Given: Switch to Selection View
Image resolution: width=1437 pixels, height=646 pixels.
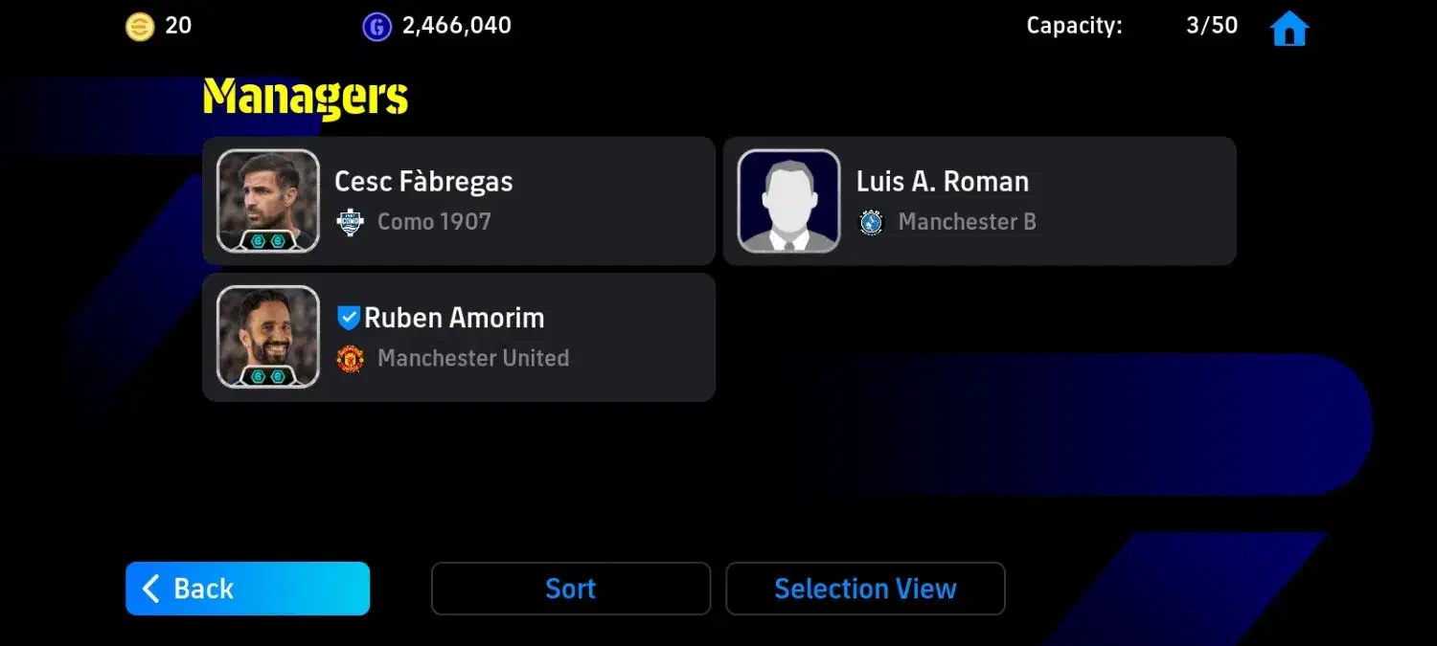Looking at the screenshot, I should (x=865, y=589).
